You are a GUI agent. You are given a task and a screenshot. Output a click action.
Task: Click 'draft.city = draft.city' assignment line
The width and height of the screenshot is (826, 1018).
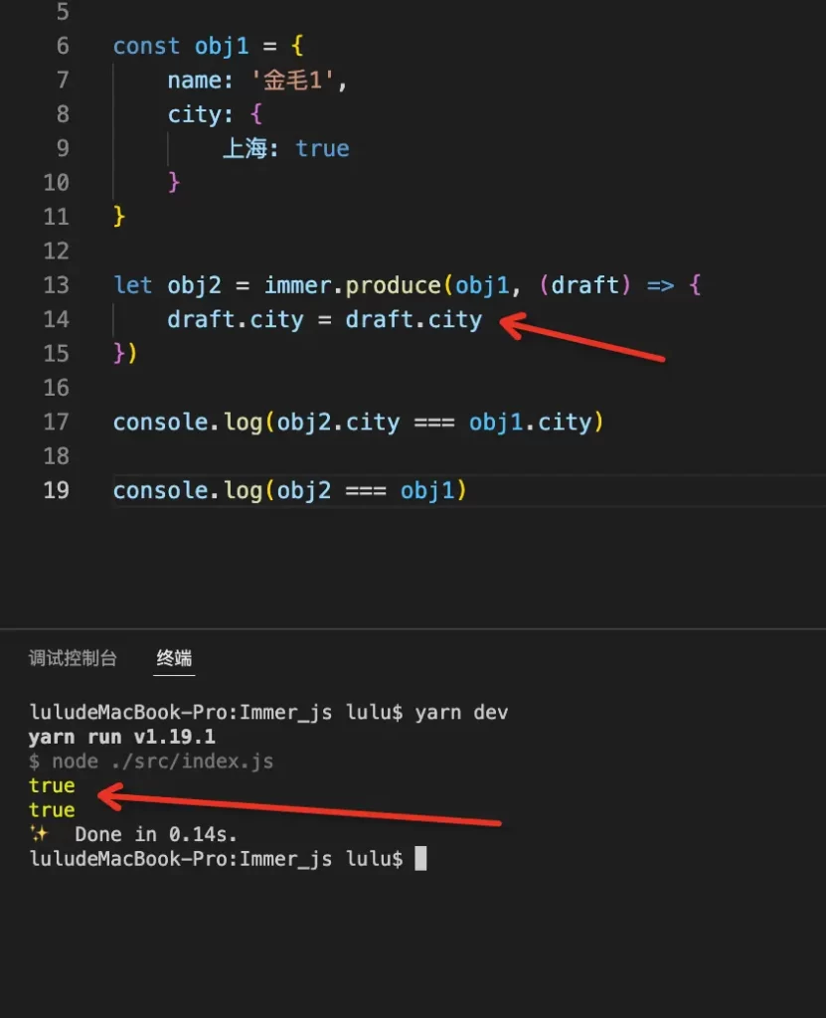(x=325, y=319)
